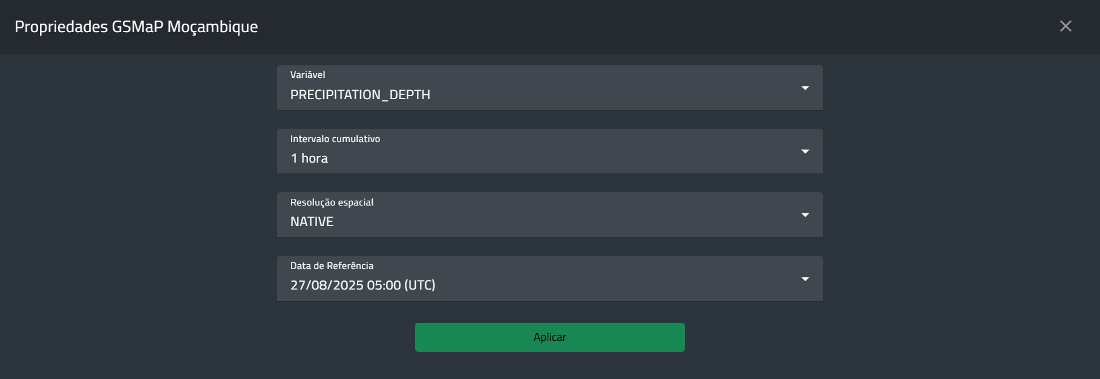Click the dark header bar beside title
Screen dimensions: 1100x379
click(x=605, y=27)
